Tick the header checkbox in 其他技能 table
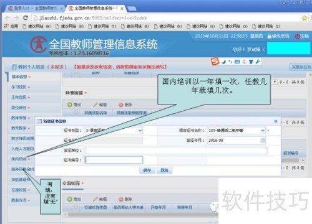 click(76, 112)
